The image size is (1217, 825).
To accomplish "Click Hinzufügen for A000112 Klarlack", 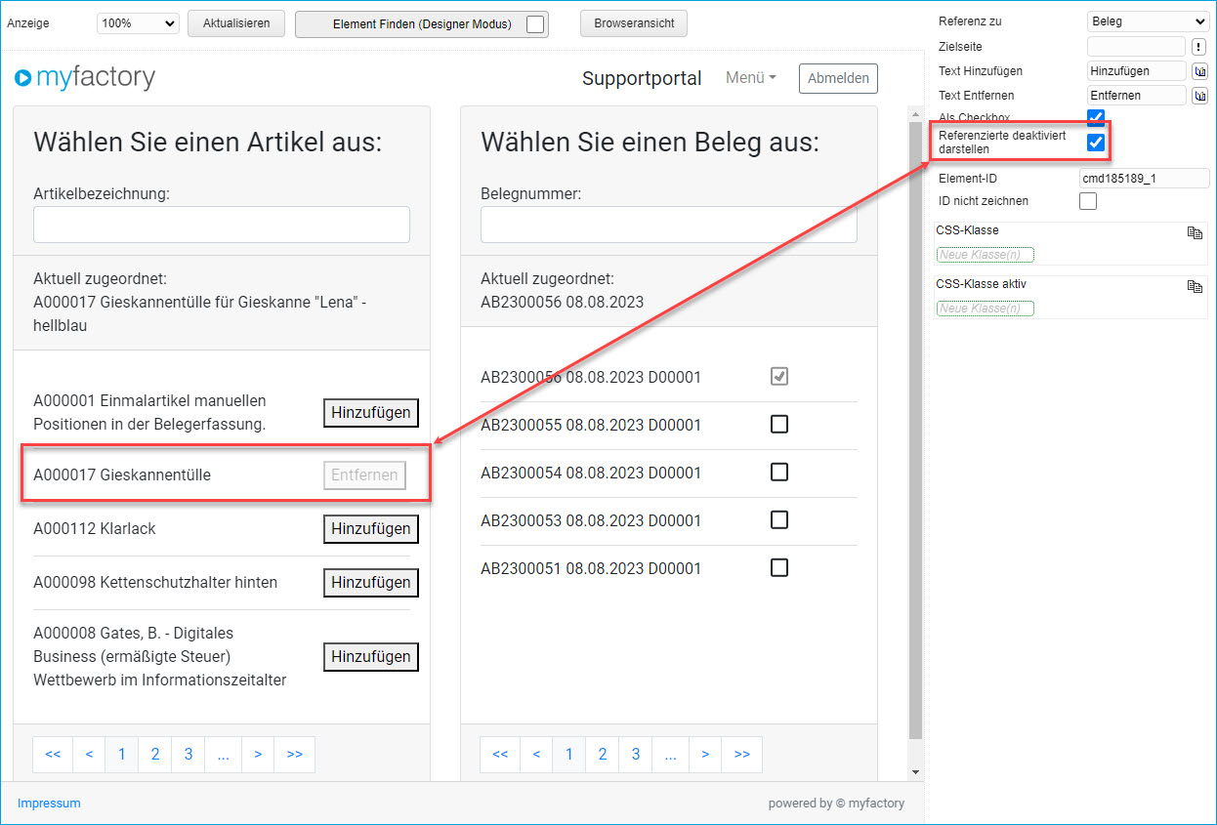I will pyautogui.click(x=370, y=529).
